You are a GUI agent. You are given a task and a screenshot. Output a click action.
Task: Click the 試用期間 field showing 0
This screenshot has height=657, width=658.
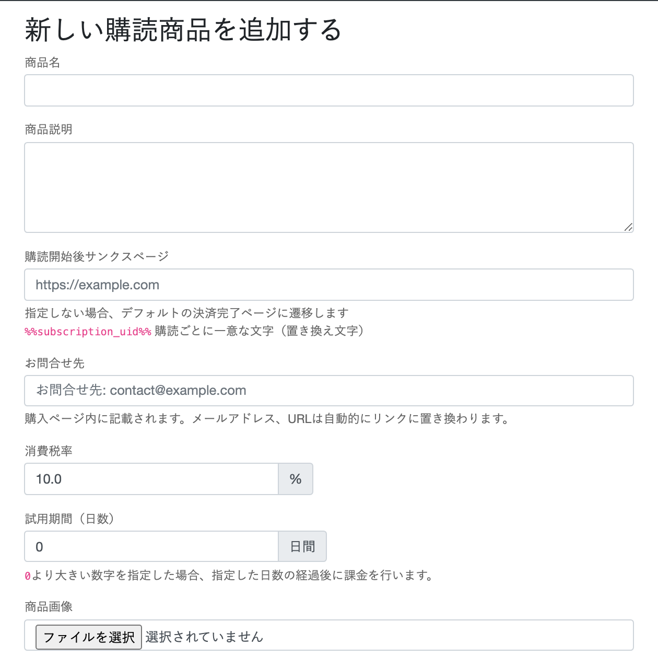(151, 547)
